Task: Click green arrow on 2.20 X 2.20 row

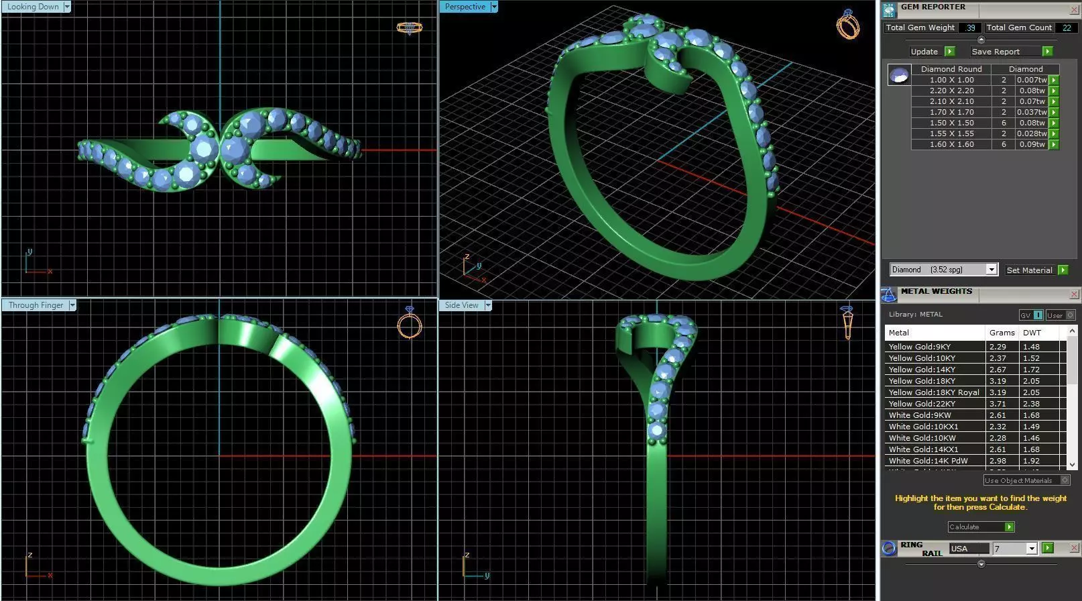Action: tap(1054, 91)
